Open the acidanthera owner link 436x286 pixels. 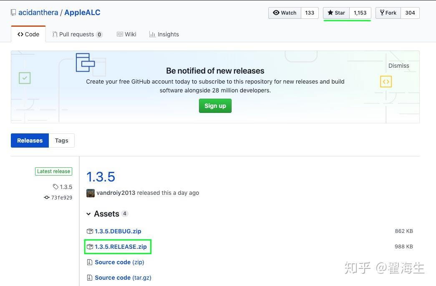tap(38, 13)
